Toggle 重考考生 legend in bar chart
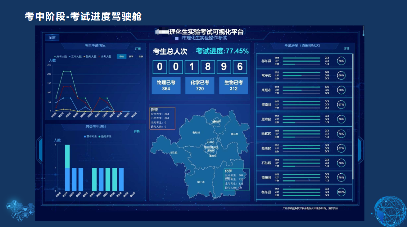This screenshot has height=227, width=407. click(91, 136)
